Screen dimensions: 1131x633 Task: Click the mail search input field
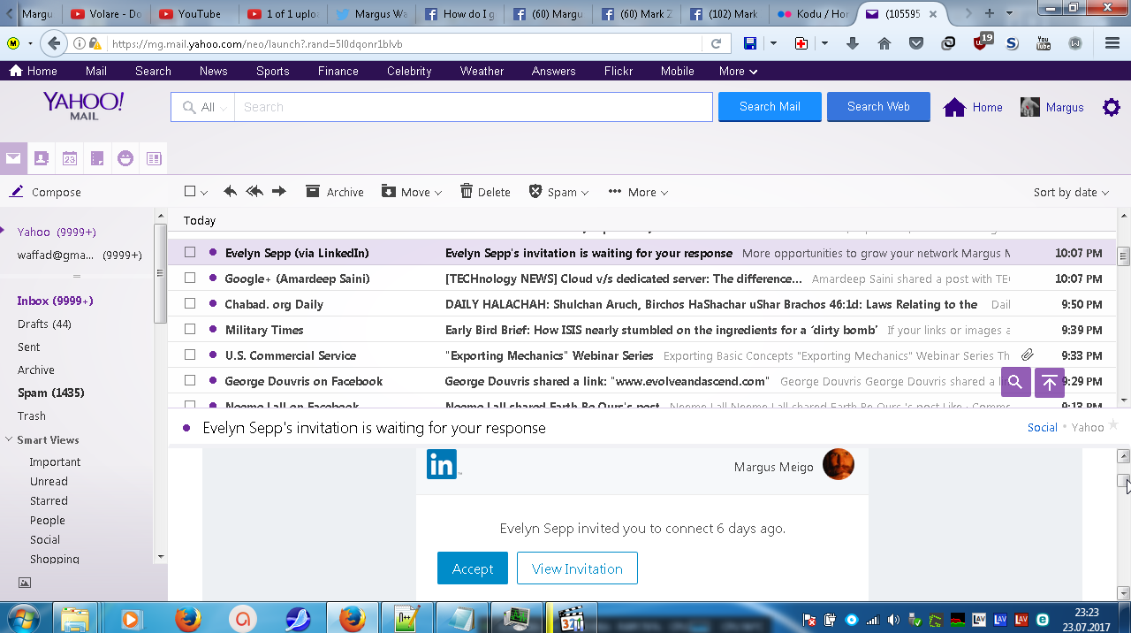tap(474, 107)
